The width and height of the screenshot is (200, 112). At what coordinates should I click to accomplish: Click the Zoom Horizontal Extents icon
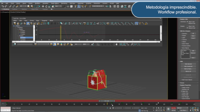121,44
